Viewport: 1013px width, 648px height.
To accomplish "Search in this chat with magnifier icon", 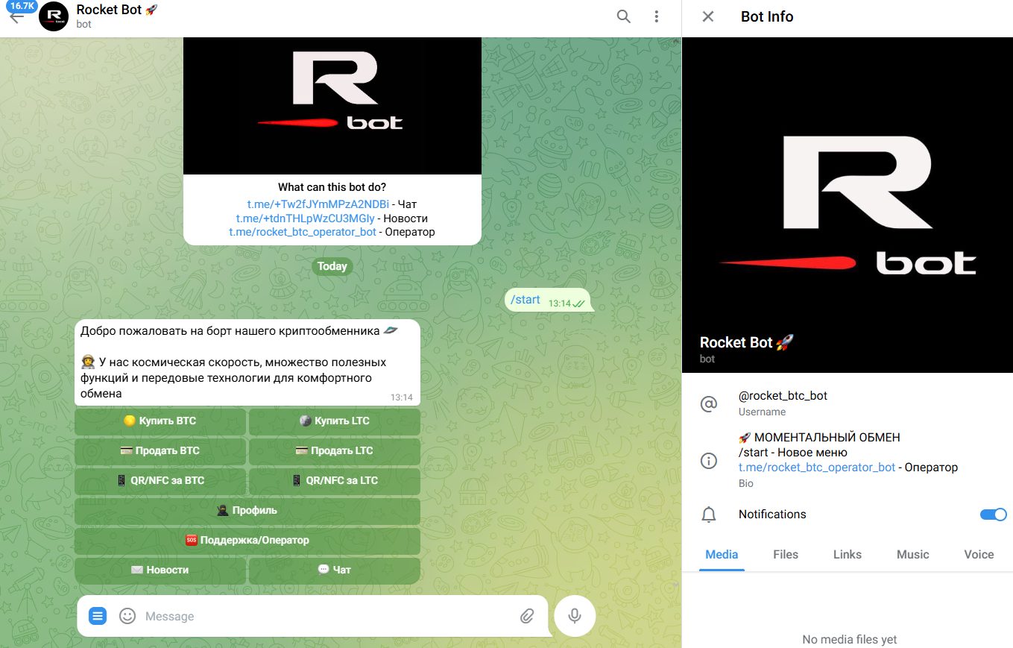I will coord(624,16).
